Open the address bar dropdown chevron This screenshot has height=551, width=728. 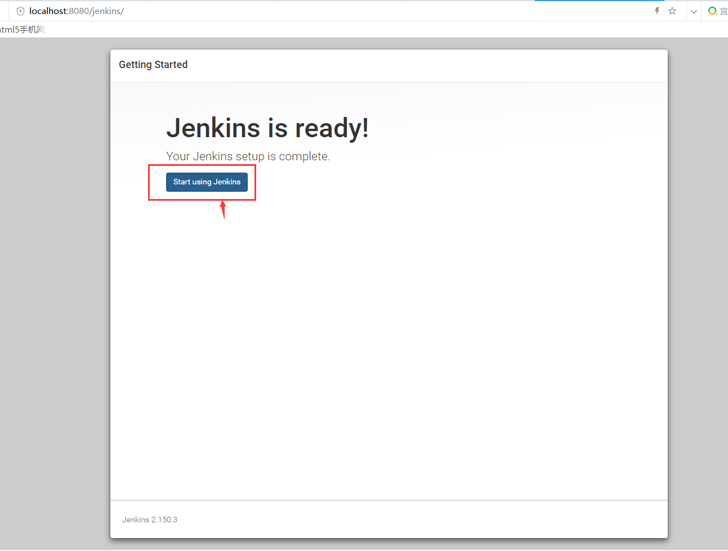[x=694, y=11]
